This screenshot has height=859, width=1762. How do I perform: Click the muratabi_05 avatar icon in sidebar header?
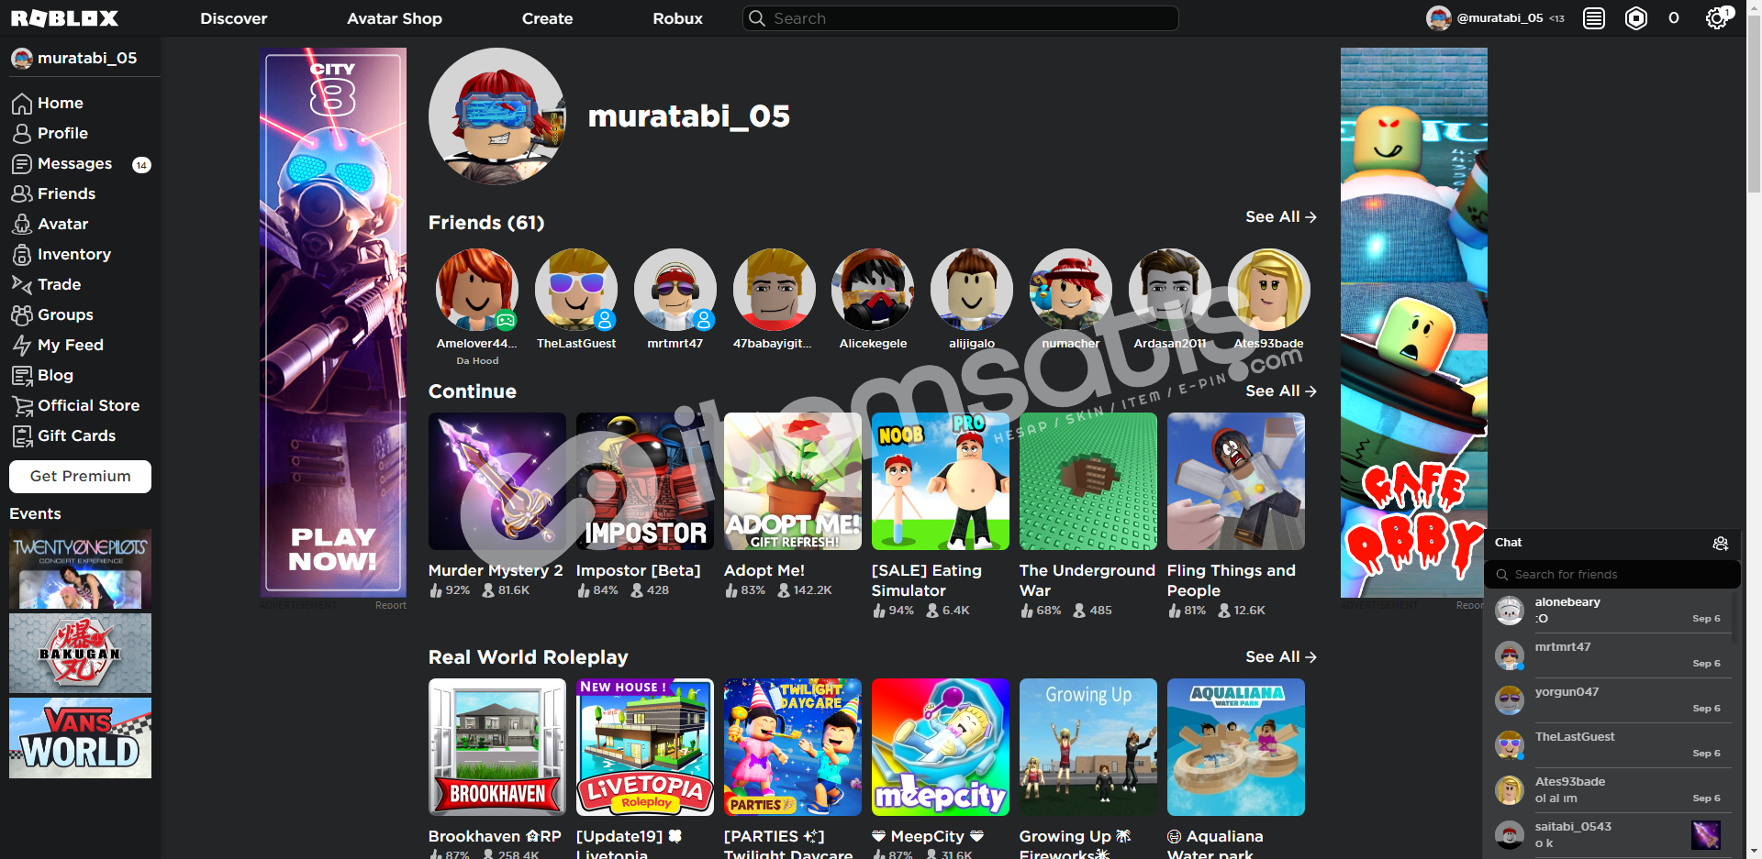pyautogui.click(x=22, y=59)
